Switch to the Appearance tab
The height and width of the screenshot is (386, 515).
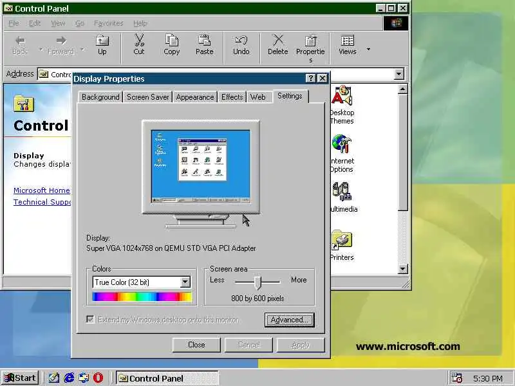pyautogui.click(x=195, y=97)
